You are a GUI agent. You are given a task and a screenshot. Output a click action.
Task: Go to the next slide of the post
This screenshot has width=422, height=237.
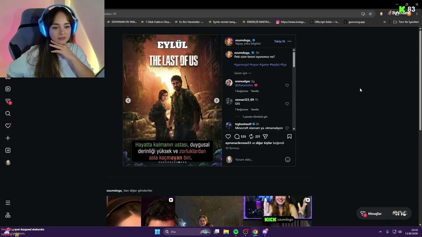click(217, 100)
